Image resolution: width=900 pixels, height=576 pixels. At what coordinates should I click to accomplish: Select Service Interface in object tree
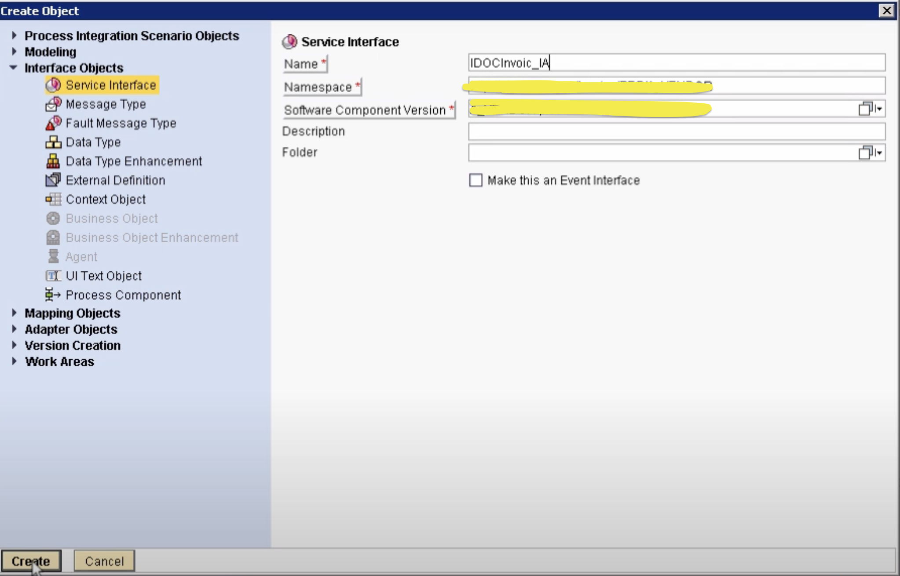(x=110, y=85)
